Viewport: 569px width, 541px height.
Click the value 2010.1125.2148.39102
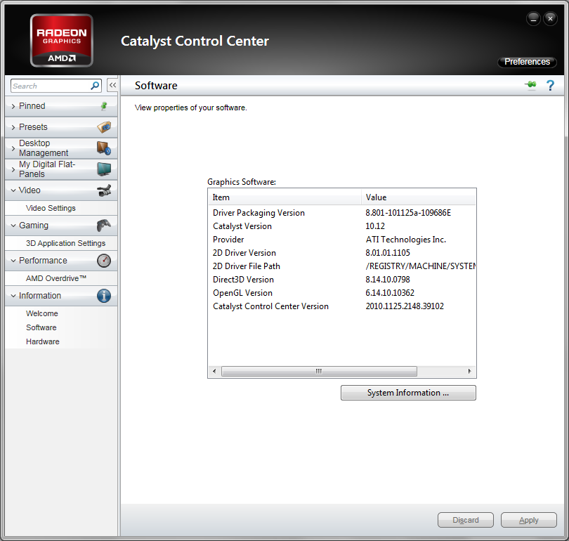pyautogui.click(x=405, y=306)
